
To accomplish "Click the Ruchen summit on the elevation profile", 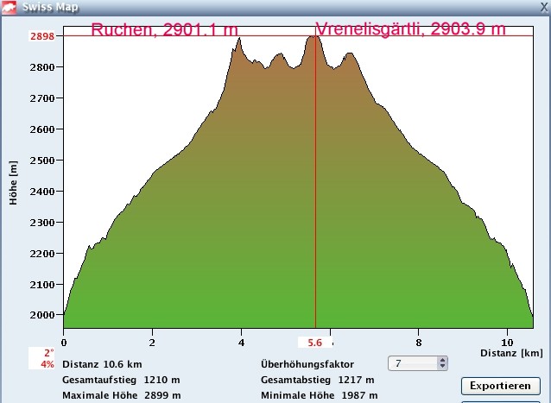I will pos(239,41).
